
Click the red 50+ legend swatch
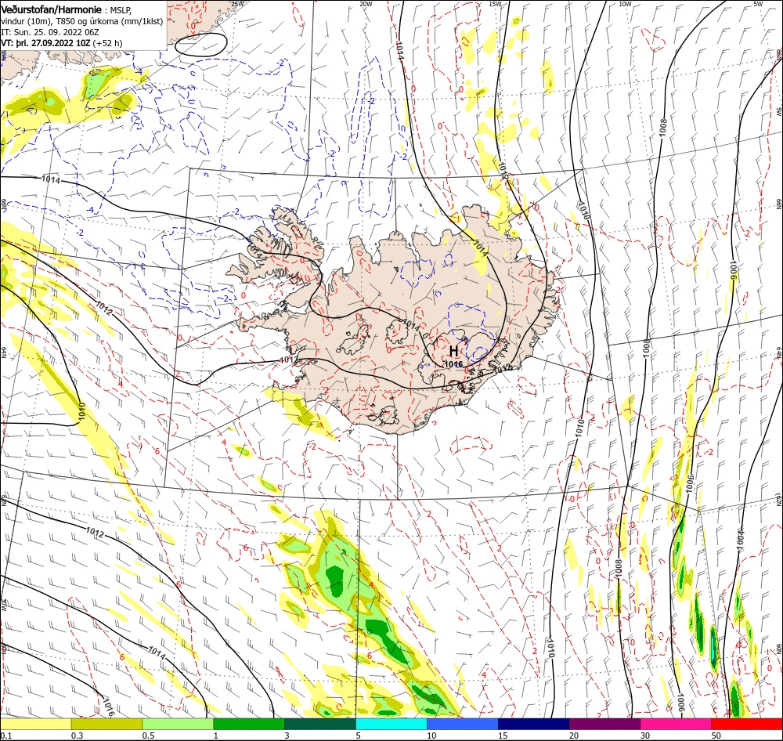pyautogui.click(x=747, y=724)
